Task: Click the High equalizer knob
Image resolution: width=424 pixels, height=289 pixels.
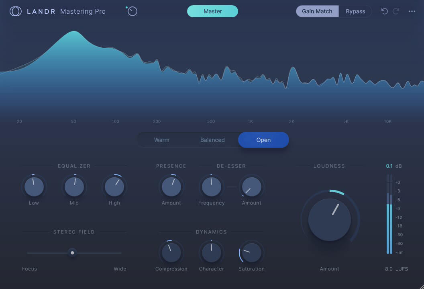Action: pyautogui.click(x=114, y=186)
